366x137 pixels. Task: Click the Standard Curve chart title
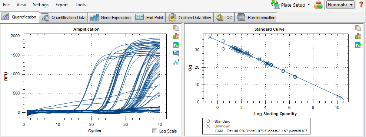coord(269,29)
